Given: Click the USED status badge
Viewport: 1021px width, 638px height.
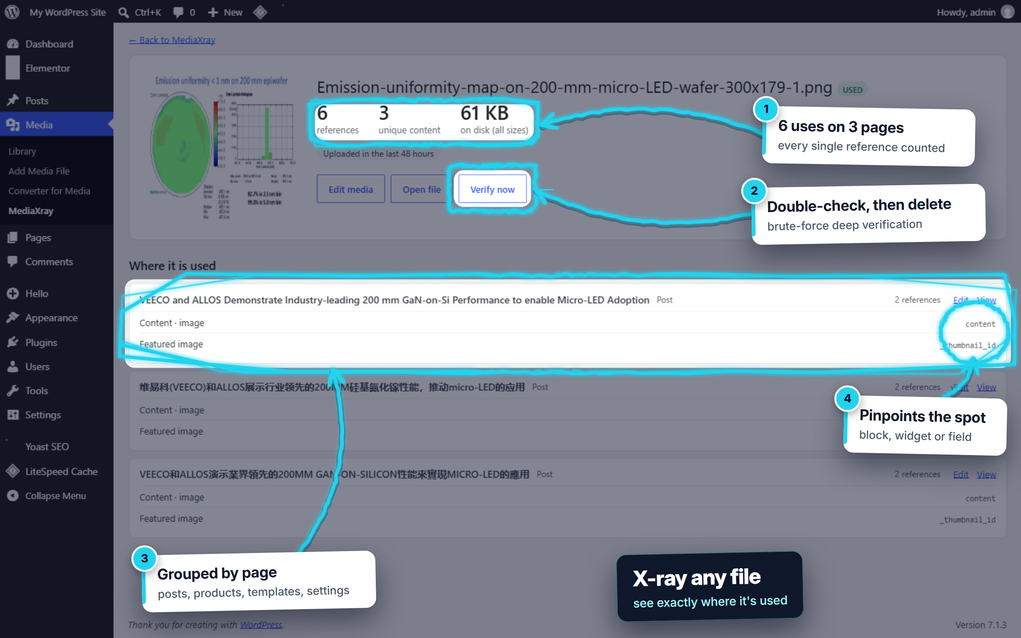Looking at the screenshot, I should point(853,90).
